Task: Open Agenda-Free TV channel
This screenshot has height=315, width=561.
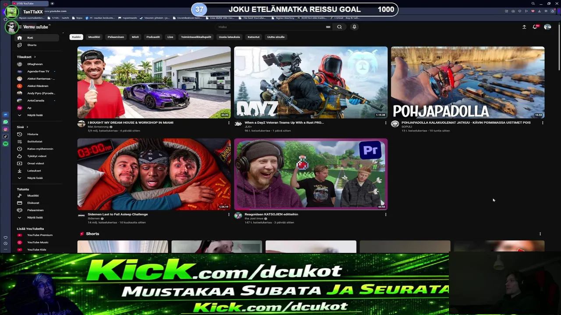Action: [x=37, y=71]
